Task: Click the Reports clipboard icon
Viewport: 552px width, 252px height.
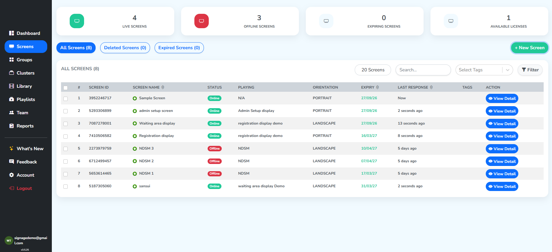Action: point(12,126)
